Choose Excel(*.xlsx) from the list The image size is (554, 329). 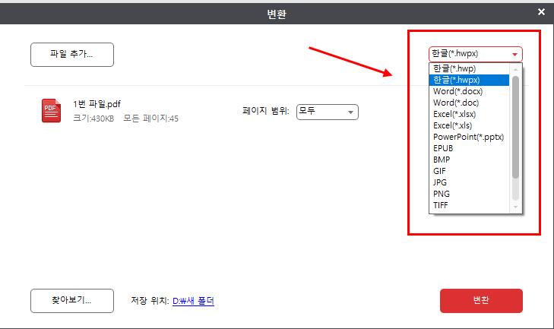469,114
